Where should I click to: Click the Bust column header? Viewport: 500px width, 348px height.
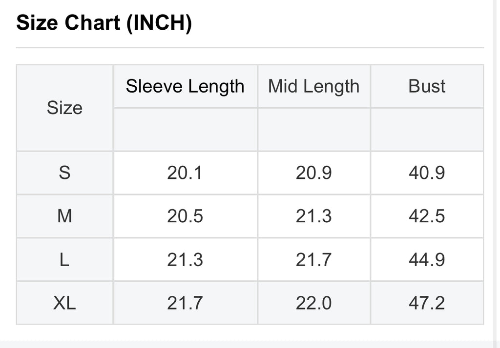coord(427,86)
